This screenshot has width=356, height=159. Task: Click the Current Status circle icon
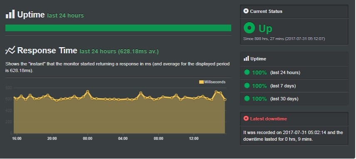(246, 11)
